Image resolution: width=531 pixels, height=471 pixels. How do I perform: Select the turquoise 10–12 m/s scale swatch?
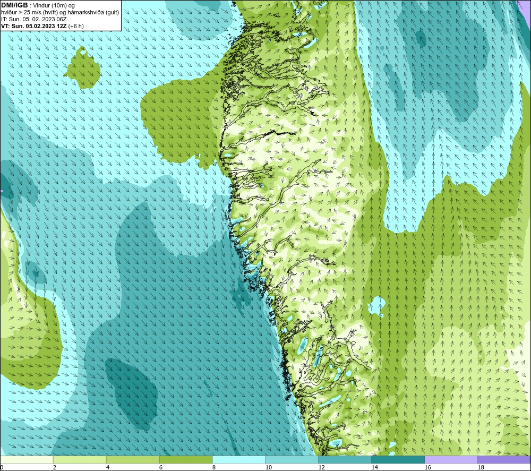[x=292, y=459]
